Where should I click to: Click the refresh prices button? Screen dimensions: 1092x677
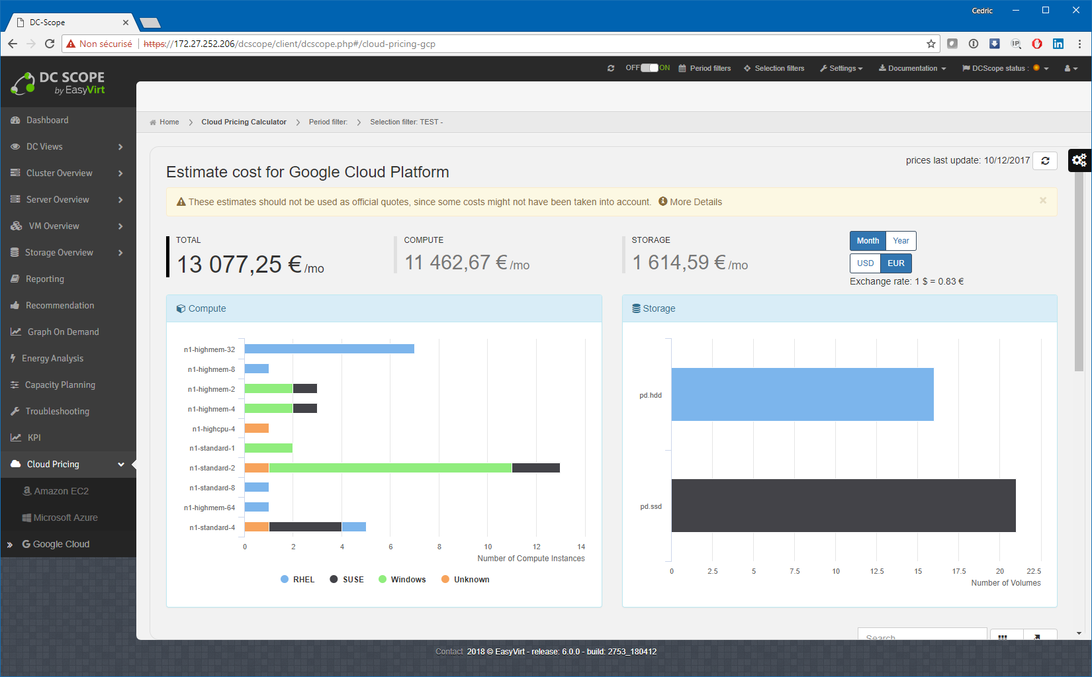click(x=1045, y=161)
